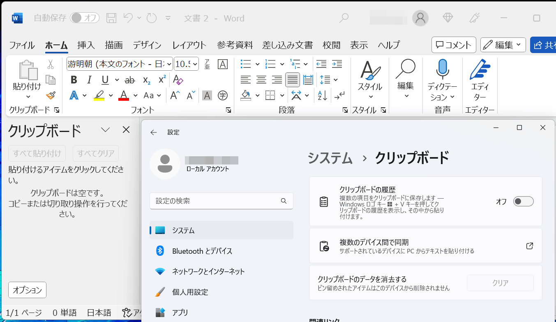Click the オプション button in clipboard pane
The height and width of the screenshot is (322, 556).
(27, 290)
